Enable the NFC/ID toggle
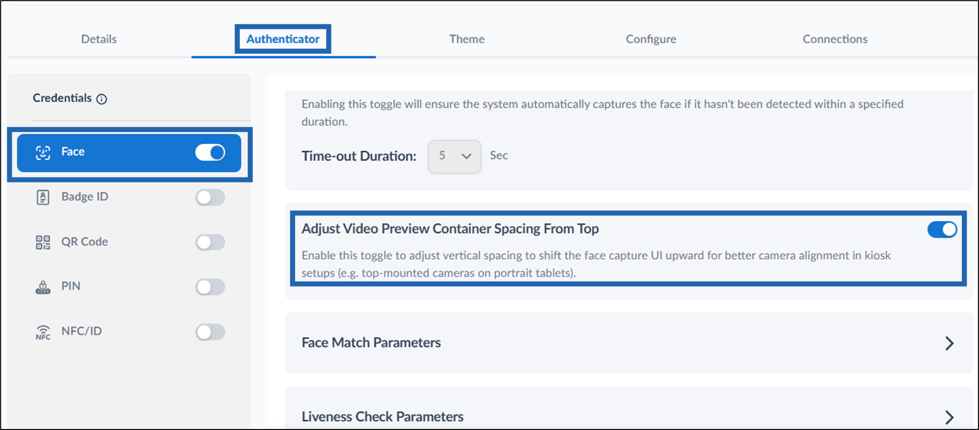This screenshot has height=430, width=979. [x=210, y=332]
